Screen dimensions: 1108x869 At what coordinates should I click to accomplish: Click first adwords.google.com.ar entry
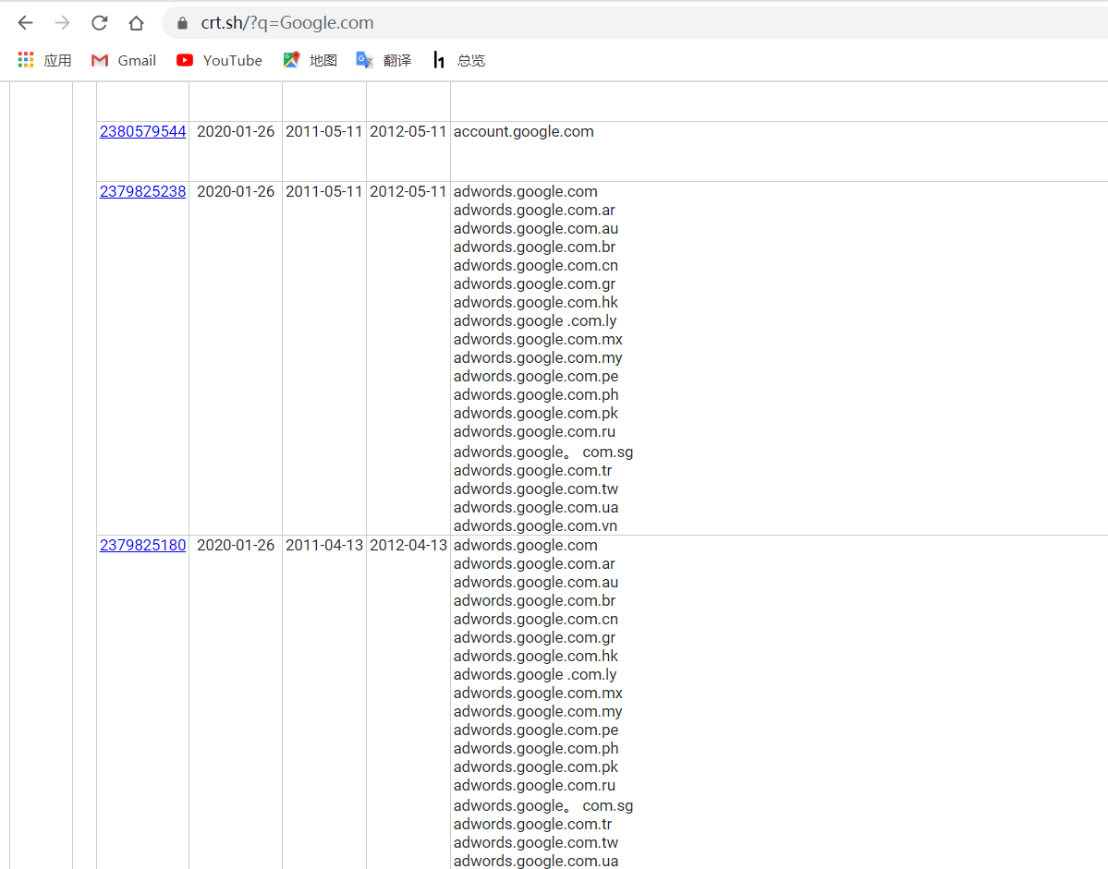(534, 211)
